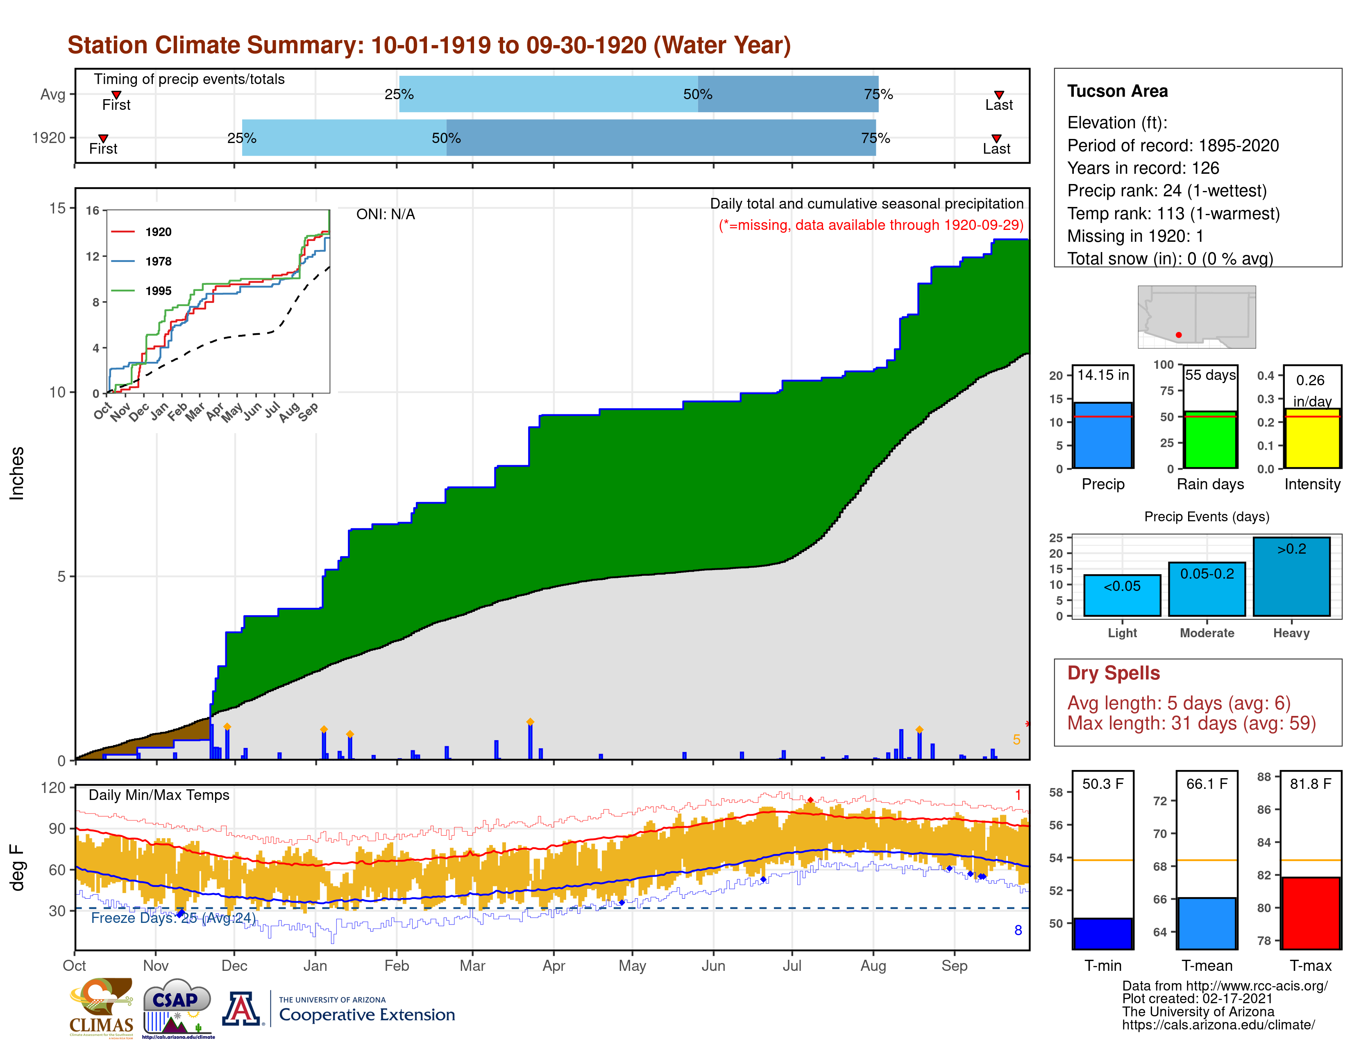
Task: Click 'Precip rank: 24 (1-wettest)' text
Action: pyautogui.click(x=1167, y=191)
